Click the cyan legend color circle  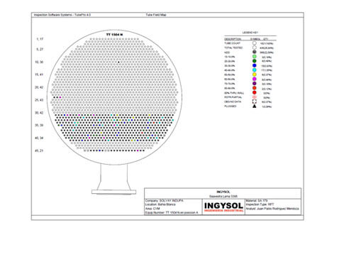255,70
